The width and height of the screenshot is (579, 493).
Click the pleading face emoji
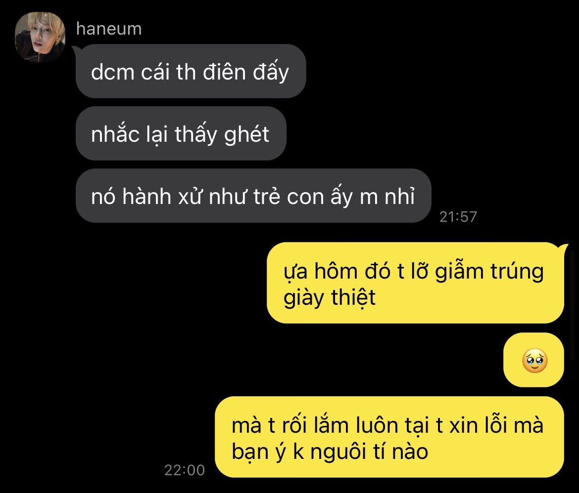534,360
